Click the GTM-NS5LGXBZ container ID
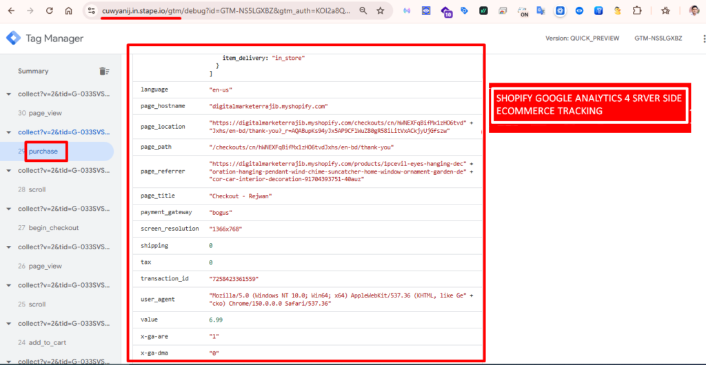The height and width of the screenshot is (365, 706). [658, 39]
